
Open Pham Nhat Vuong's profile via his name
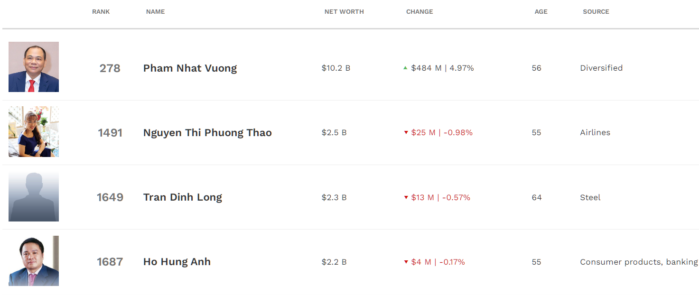pos(190,68)
